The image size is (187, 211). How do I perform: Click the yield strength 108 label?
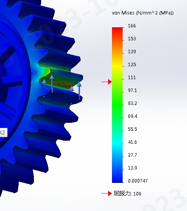[127, 194]
